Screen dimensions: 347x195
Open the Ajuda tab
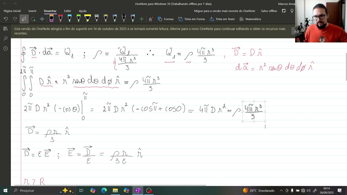click(x=83, y=11)
